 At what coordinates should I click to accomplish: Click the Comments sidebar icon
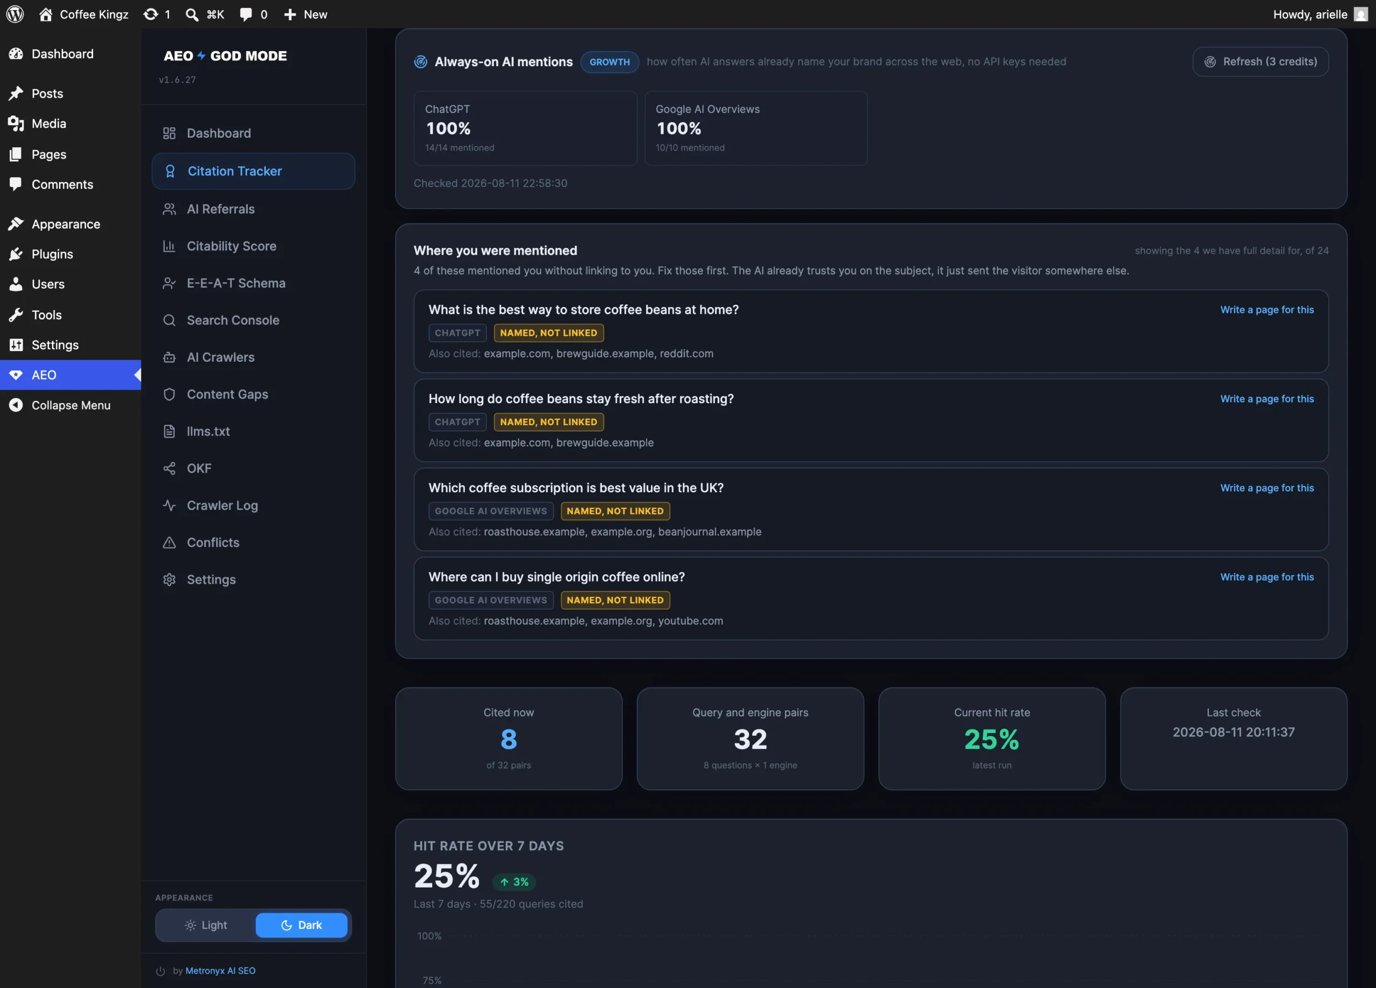[16, 184]
